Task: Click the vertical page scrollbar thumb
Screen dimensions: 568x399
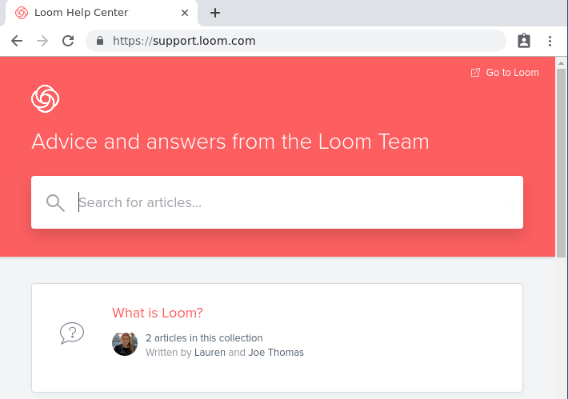Action: (x=561, y=163)
